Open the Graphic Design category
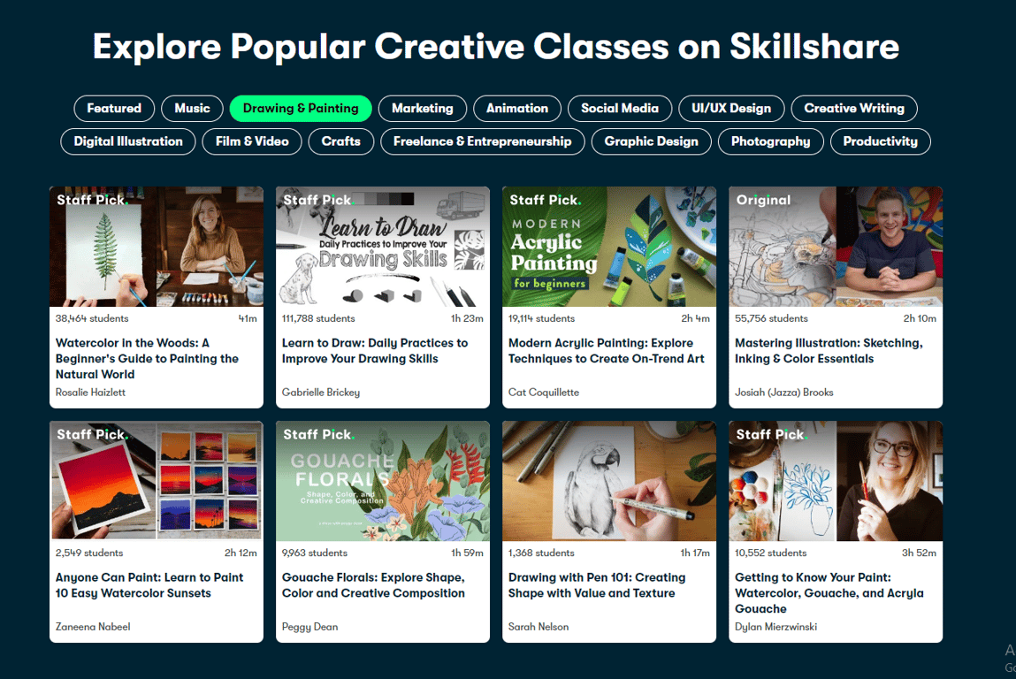Viewport: 1016px width, 679px height. pyautogui.click(x=651, y=141)
